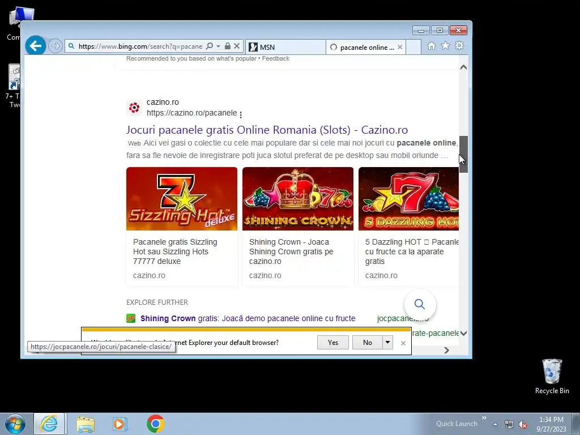Go to the Home page icon
580x435 pixels.
431,46
